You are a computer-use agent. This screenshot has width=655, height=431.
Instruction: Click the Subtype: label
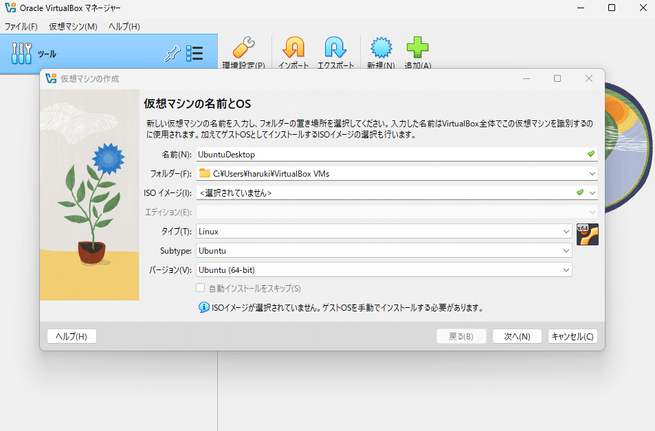(176, 251)
